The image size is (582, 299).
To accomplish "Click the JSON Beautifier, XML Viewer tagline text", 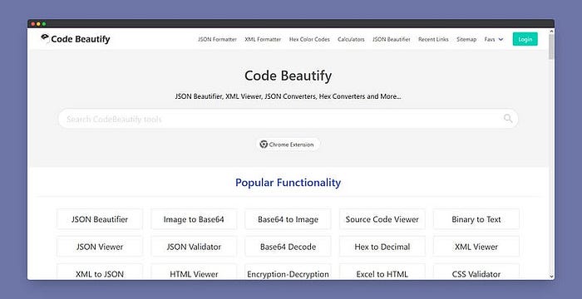I will click(x=288, y=96).
